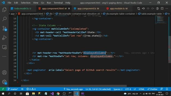This screenshot has height=96, width=171.
Task: Open Source Control view with 12 changes
Action: [5, 29]
